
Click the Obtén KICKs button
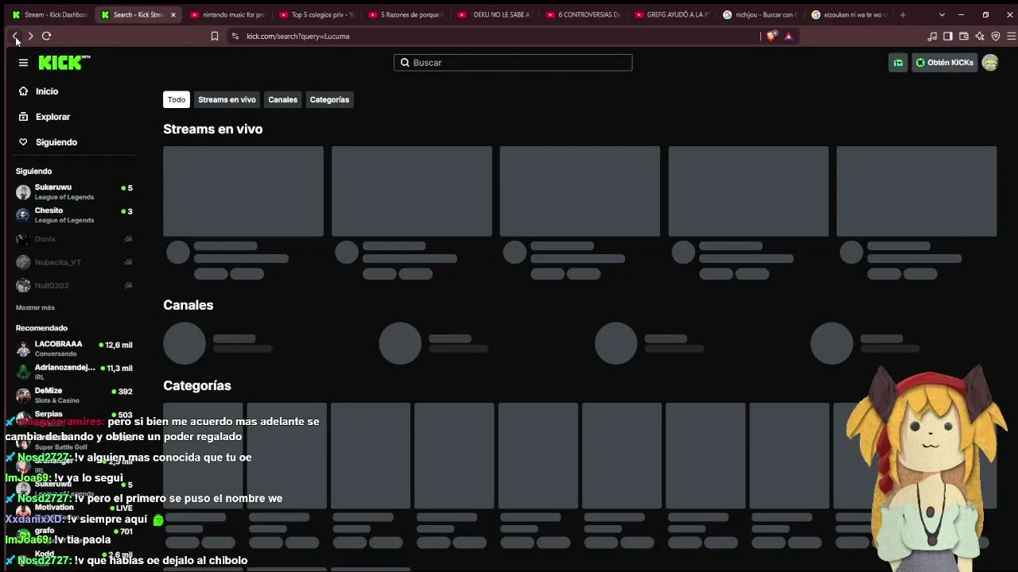pyautogui.click(x=944, y=63)
